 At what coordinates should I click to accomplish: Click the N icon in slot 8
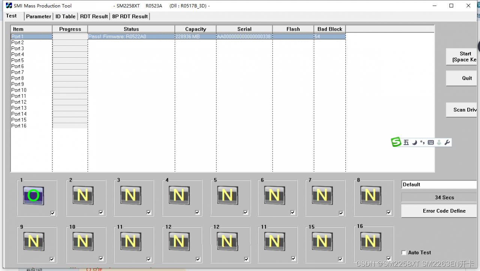pyautogui.click(x=370, y=195)
